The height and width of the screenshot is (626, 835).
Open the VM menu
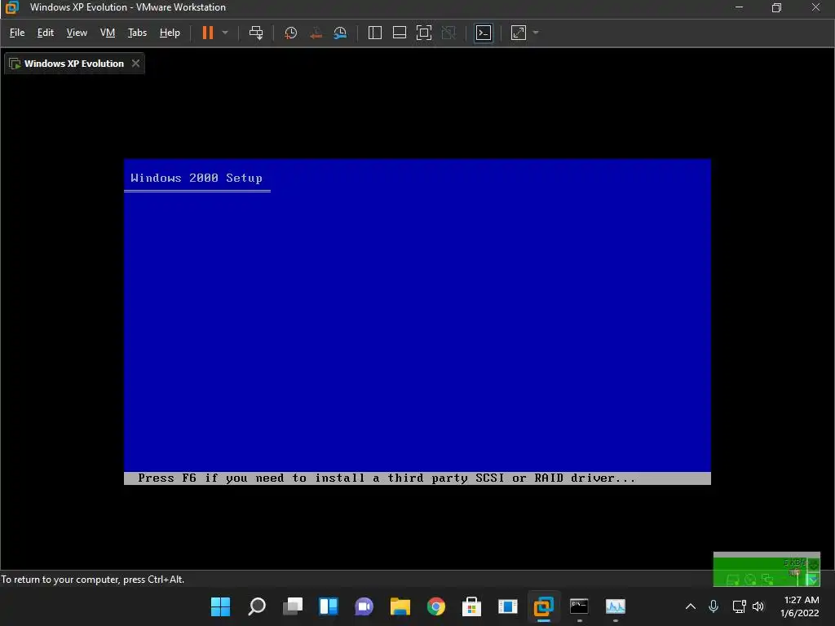click(x=108, y=33)
